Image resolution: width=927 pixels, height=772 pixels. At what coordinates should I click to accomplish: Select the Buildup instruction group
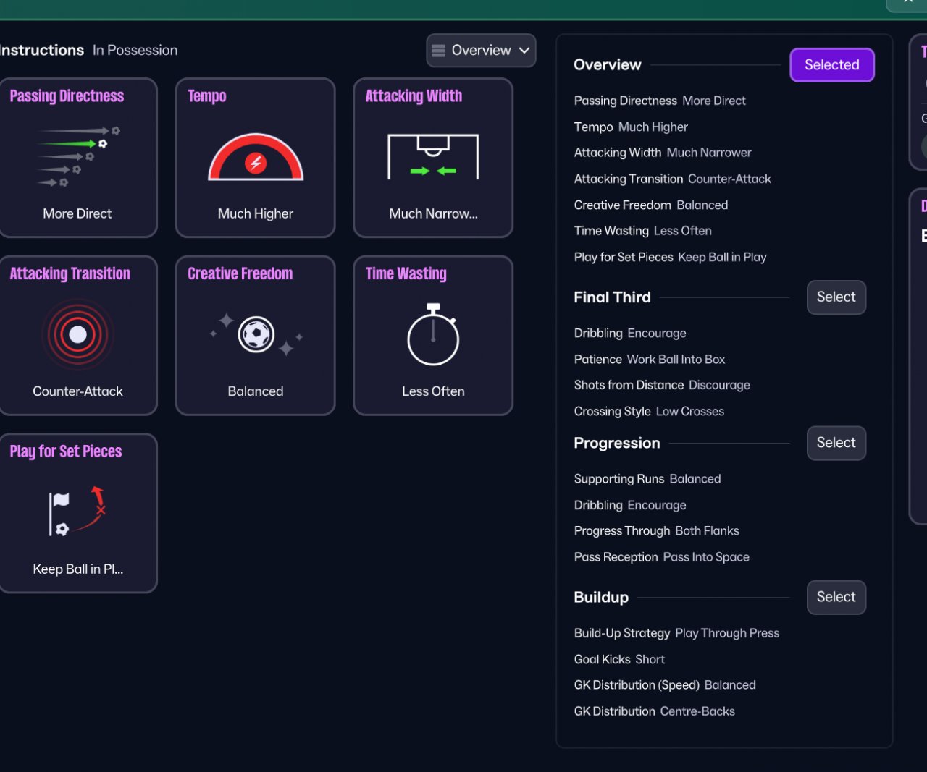coord(836,597)
